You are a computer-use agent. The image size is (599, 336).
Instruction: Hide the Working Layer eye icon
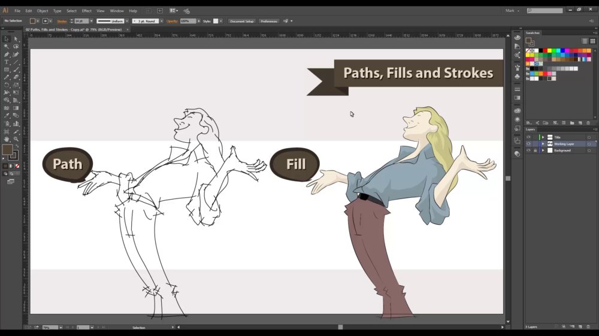[529, 143]
